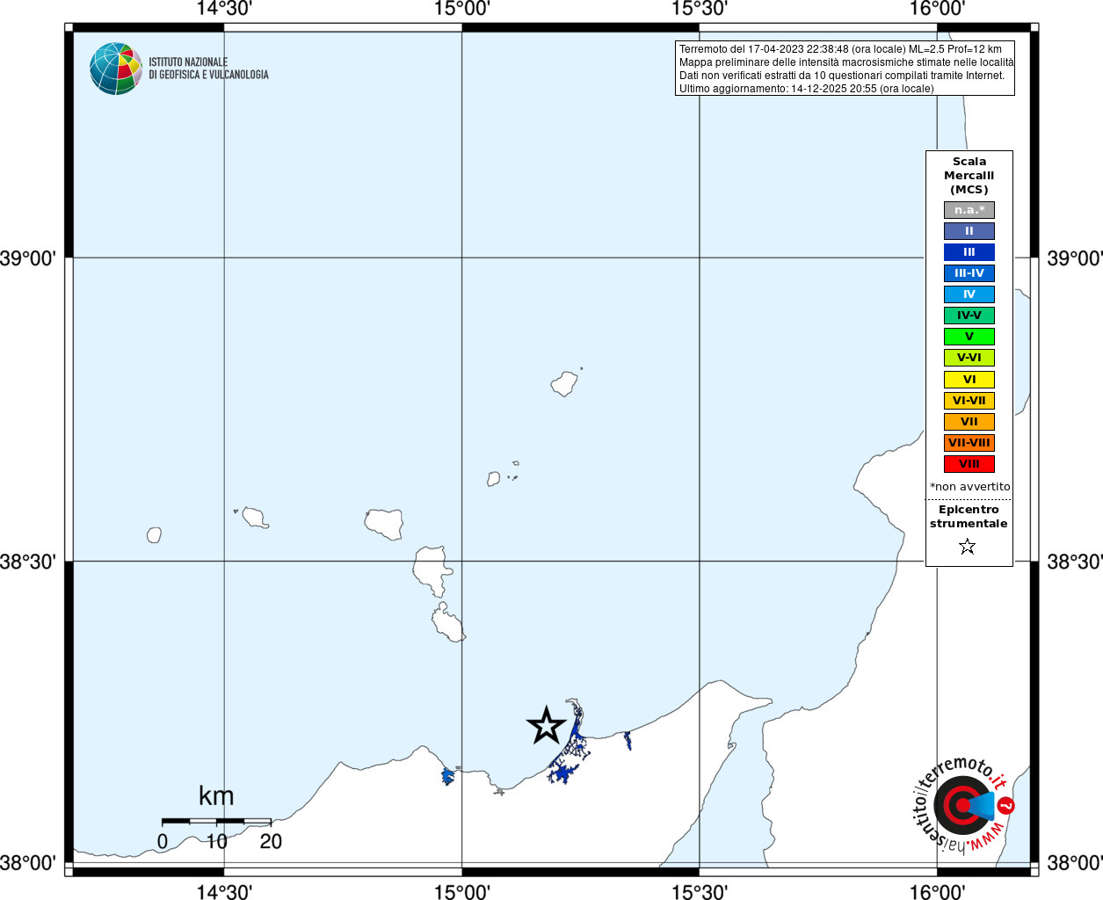Click the INGV globe logo

point(116,69)
